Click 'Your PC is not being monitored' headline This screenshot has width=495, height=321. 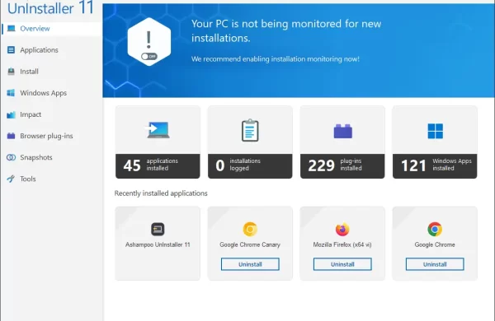(286, 31)
